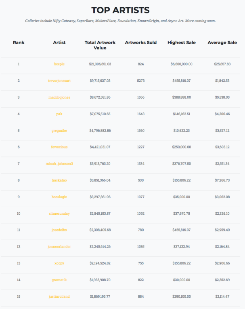Select the $35,000.00 highest sale value
This screenshot has width=245, height=309.
(182, 197)
